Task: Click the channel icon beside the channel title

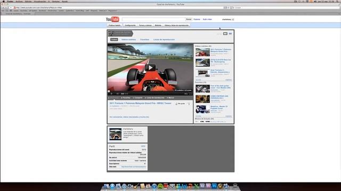Action: click(x=111, y=33)
